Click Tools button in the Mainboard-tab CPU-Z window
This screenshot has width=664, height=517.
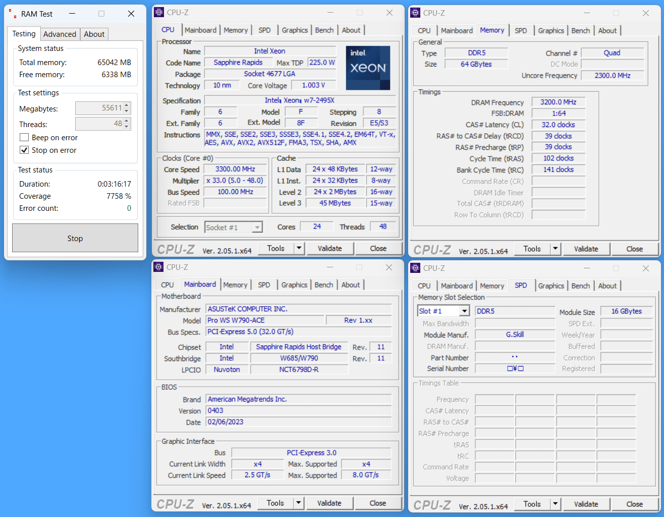tap(275, 503)
